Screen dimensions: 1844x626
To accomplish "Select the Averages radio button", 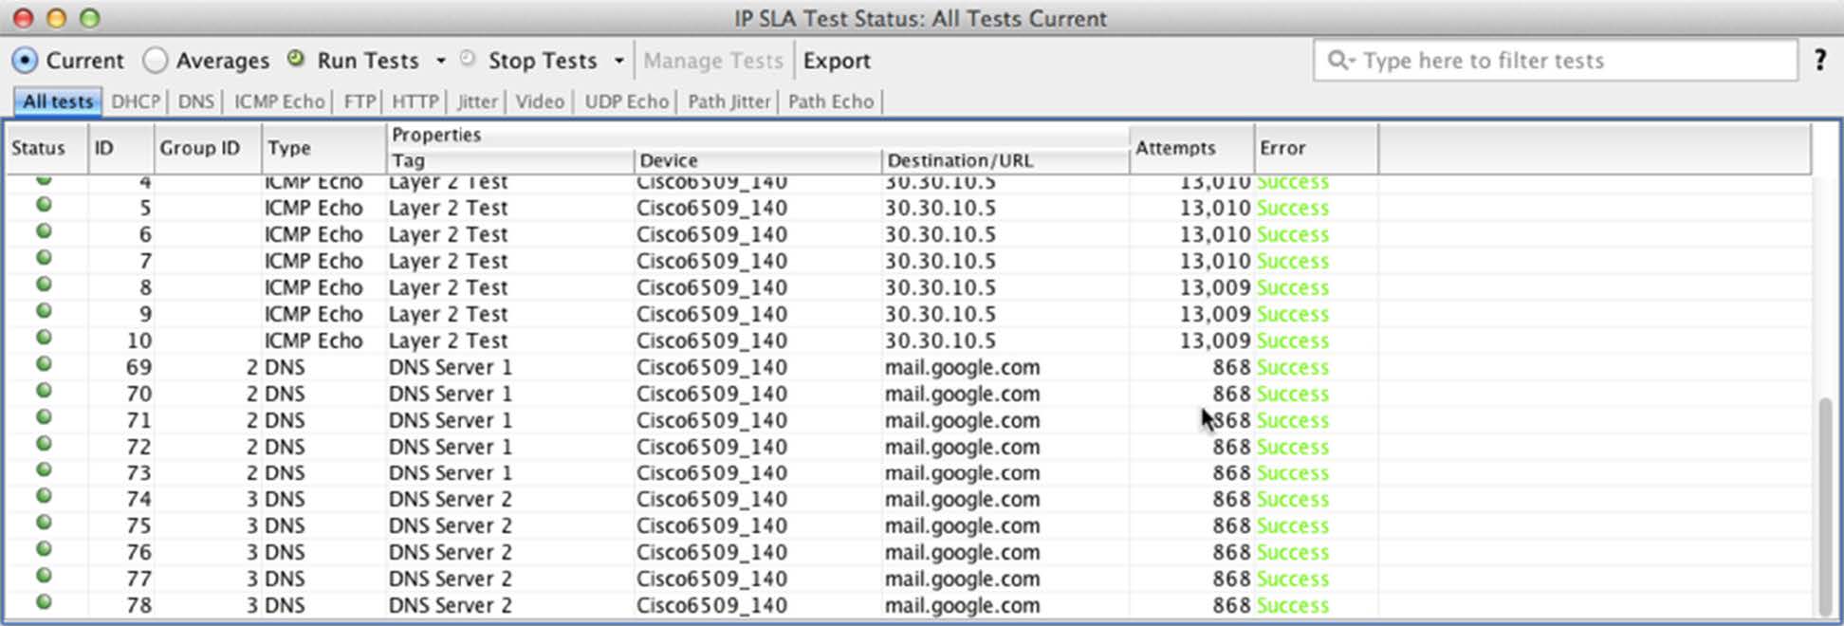I will (155, 61).
